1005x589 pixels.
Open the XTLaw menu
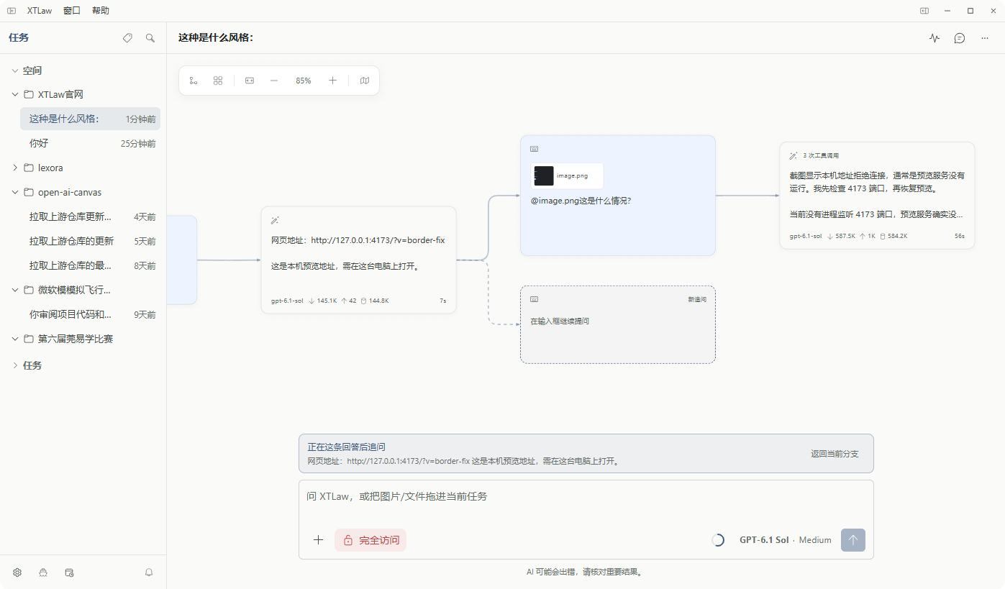click(x=39, y=11)
